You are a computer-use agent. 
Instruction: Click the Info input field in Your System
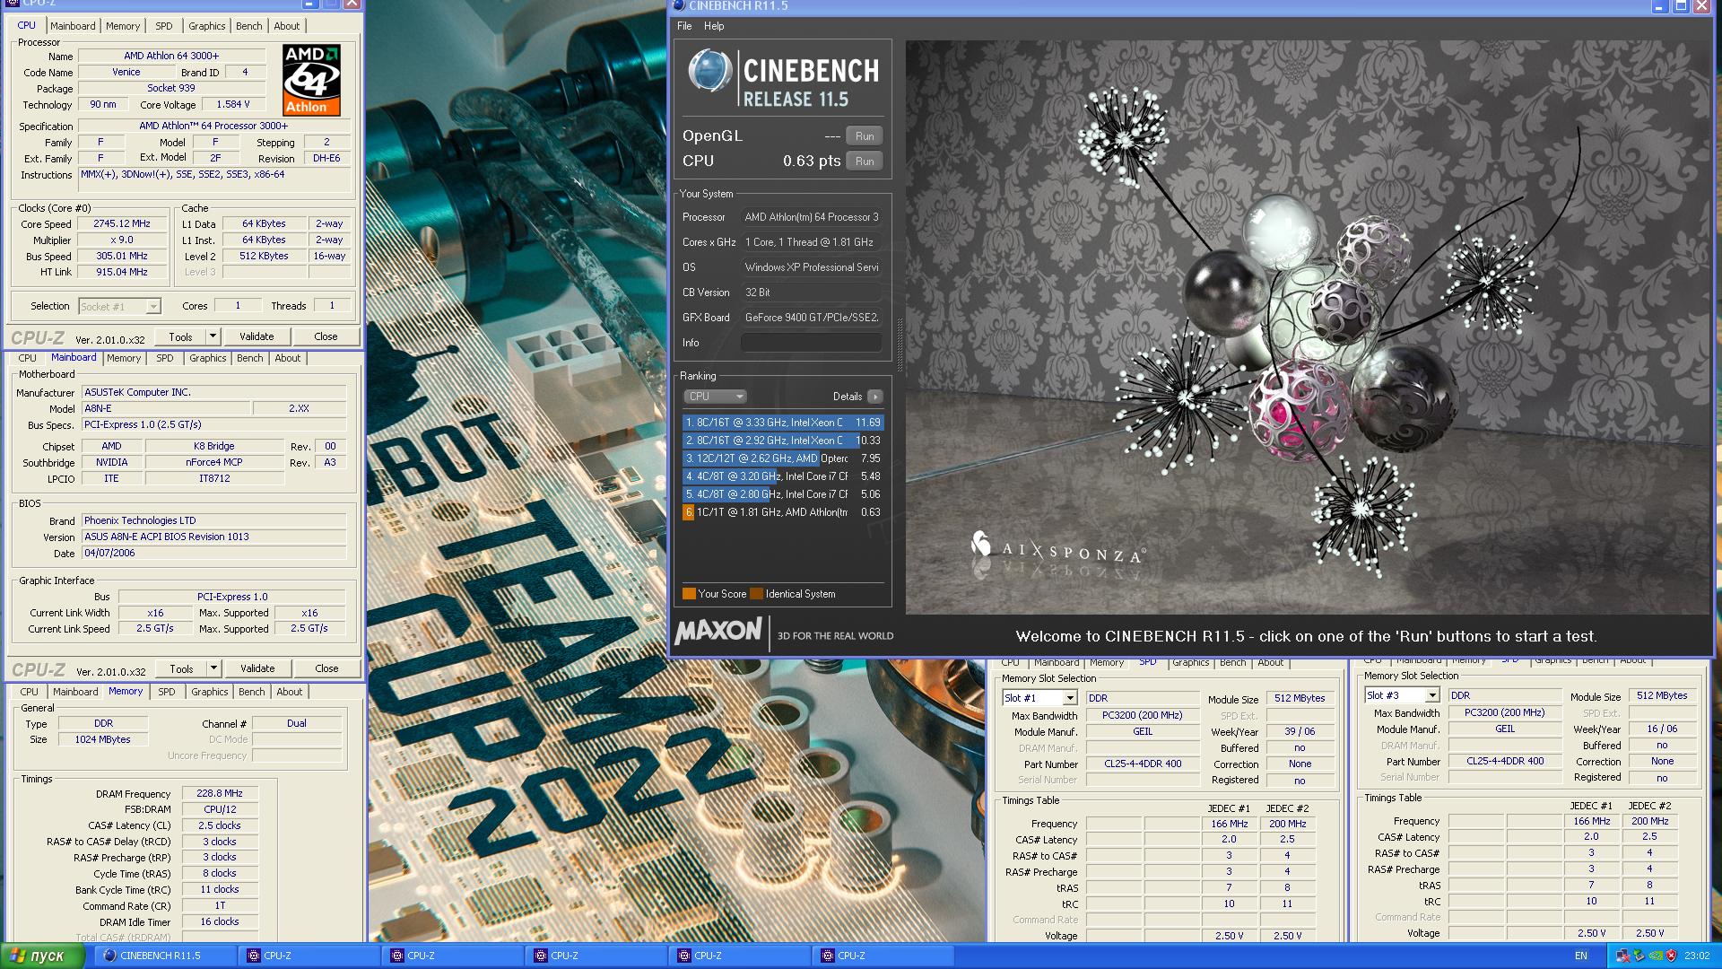(811, 343)
